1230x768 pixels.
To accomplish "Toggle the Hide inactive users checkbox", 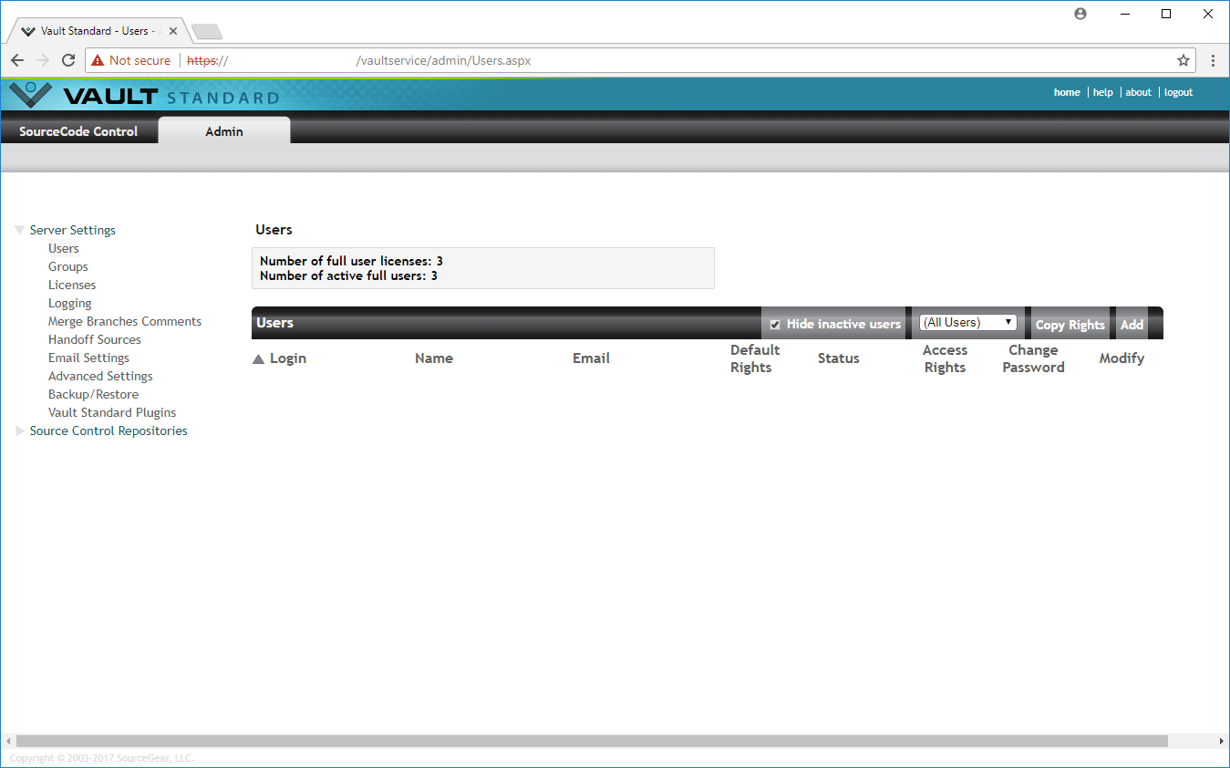I will pos(775,325).
